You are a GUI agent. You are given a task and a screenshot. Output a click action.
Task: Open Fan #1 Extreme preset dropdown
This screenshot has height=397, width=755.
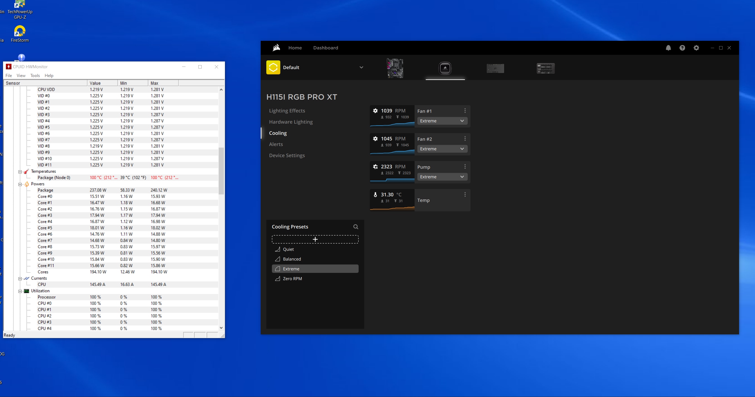(442, 121)
